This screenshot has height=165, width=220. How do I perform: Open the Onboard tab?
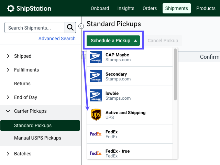click(x=100, y=8)
